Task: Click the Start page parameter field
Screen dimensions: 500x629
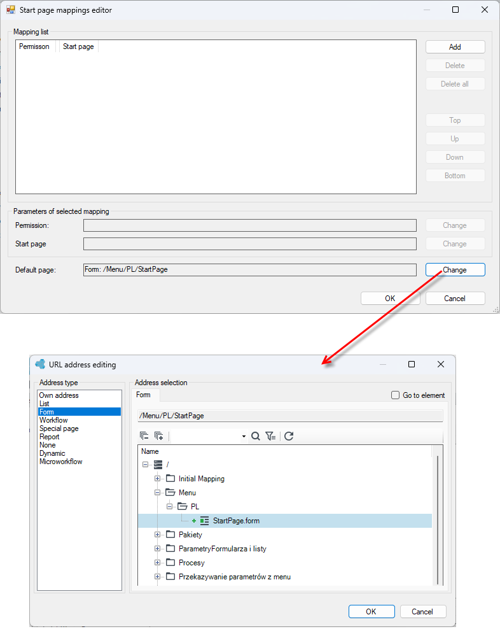Action: click(x=250, y=244)
